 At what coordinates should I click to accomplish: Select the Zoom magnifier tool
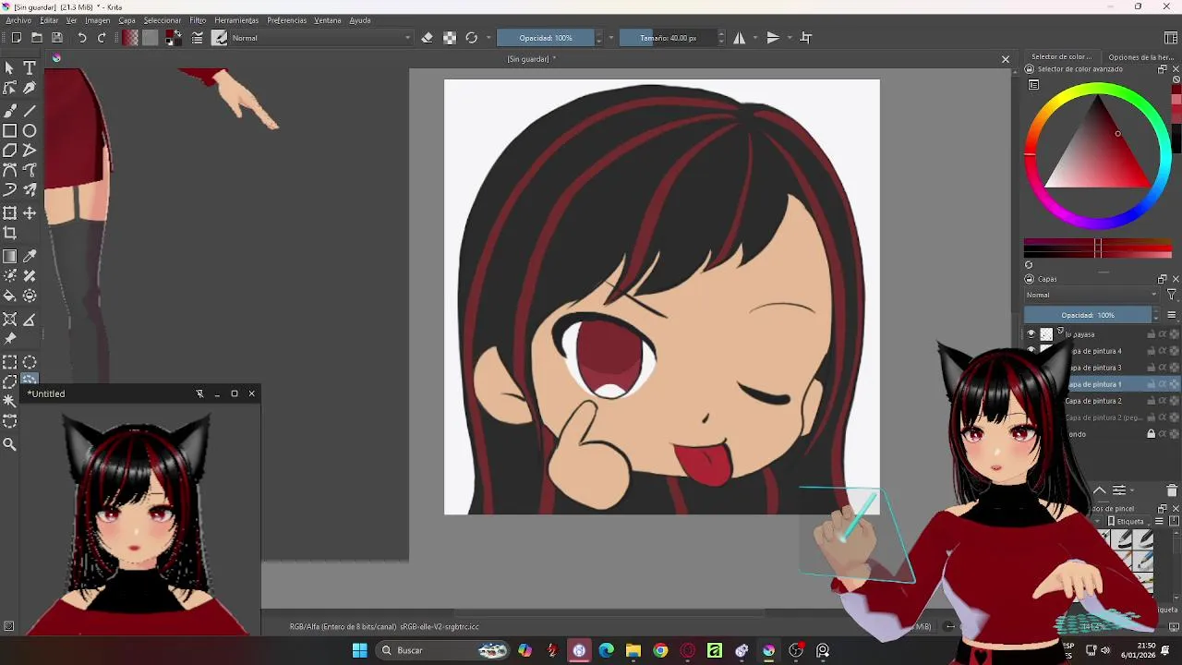point(10,444)
